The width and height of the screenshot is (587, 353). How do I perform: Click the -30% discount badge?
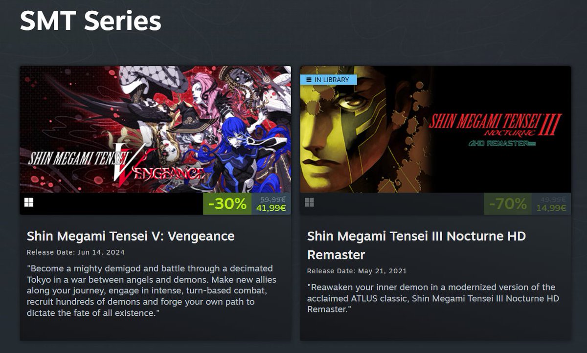pos(227,204)
